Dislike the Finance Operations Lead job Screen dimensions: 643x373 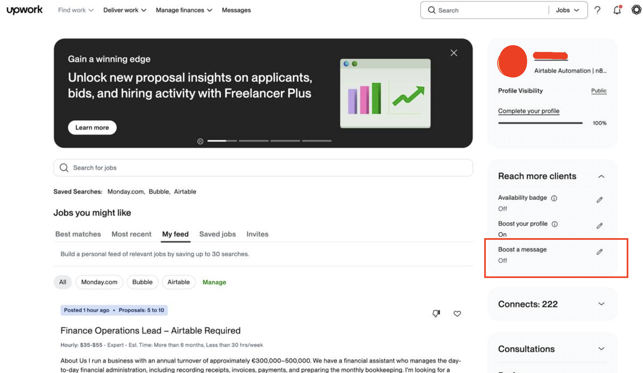click(x=436, y=313)
